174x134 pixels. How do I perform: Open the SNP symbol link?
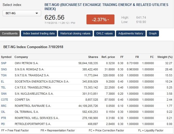click(4, 63)
